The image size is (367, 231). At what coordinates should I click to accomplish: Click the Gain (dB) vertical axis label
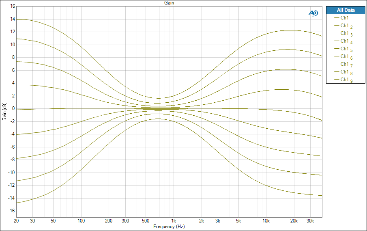pos(4,112)
